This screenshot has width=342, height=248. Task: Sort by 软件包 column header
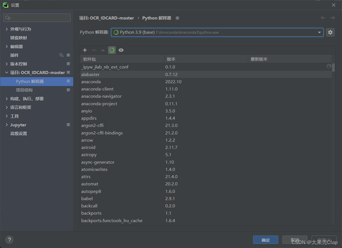122,59
